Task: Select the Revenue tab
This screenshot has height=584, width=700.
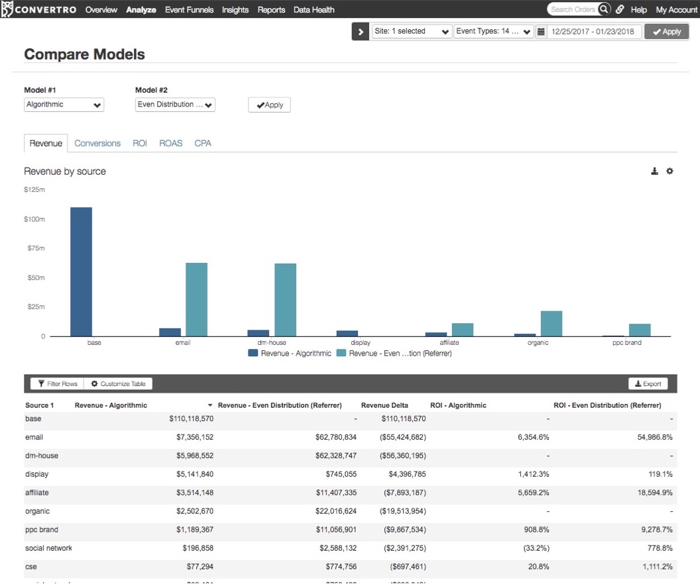Action: click(46, 143)
